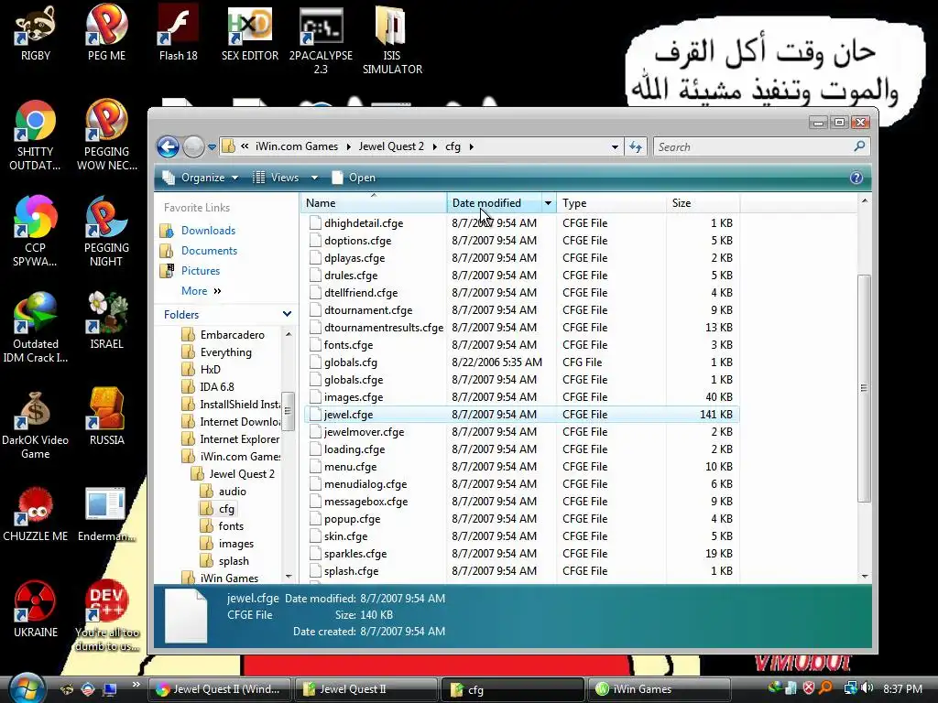The width and height of the screenshot is (938, 703).
Task: Click the volume speaker tray icon
Action: coord(867,688)
